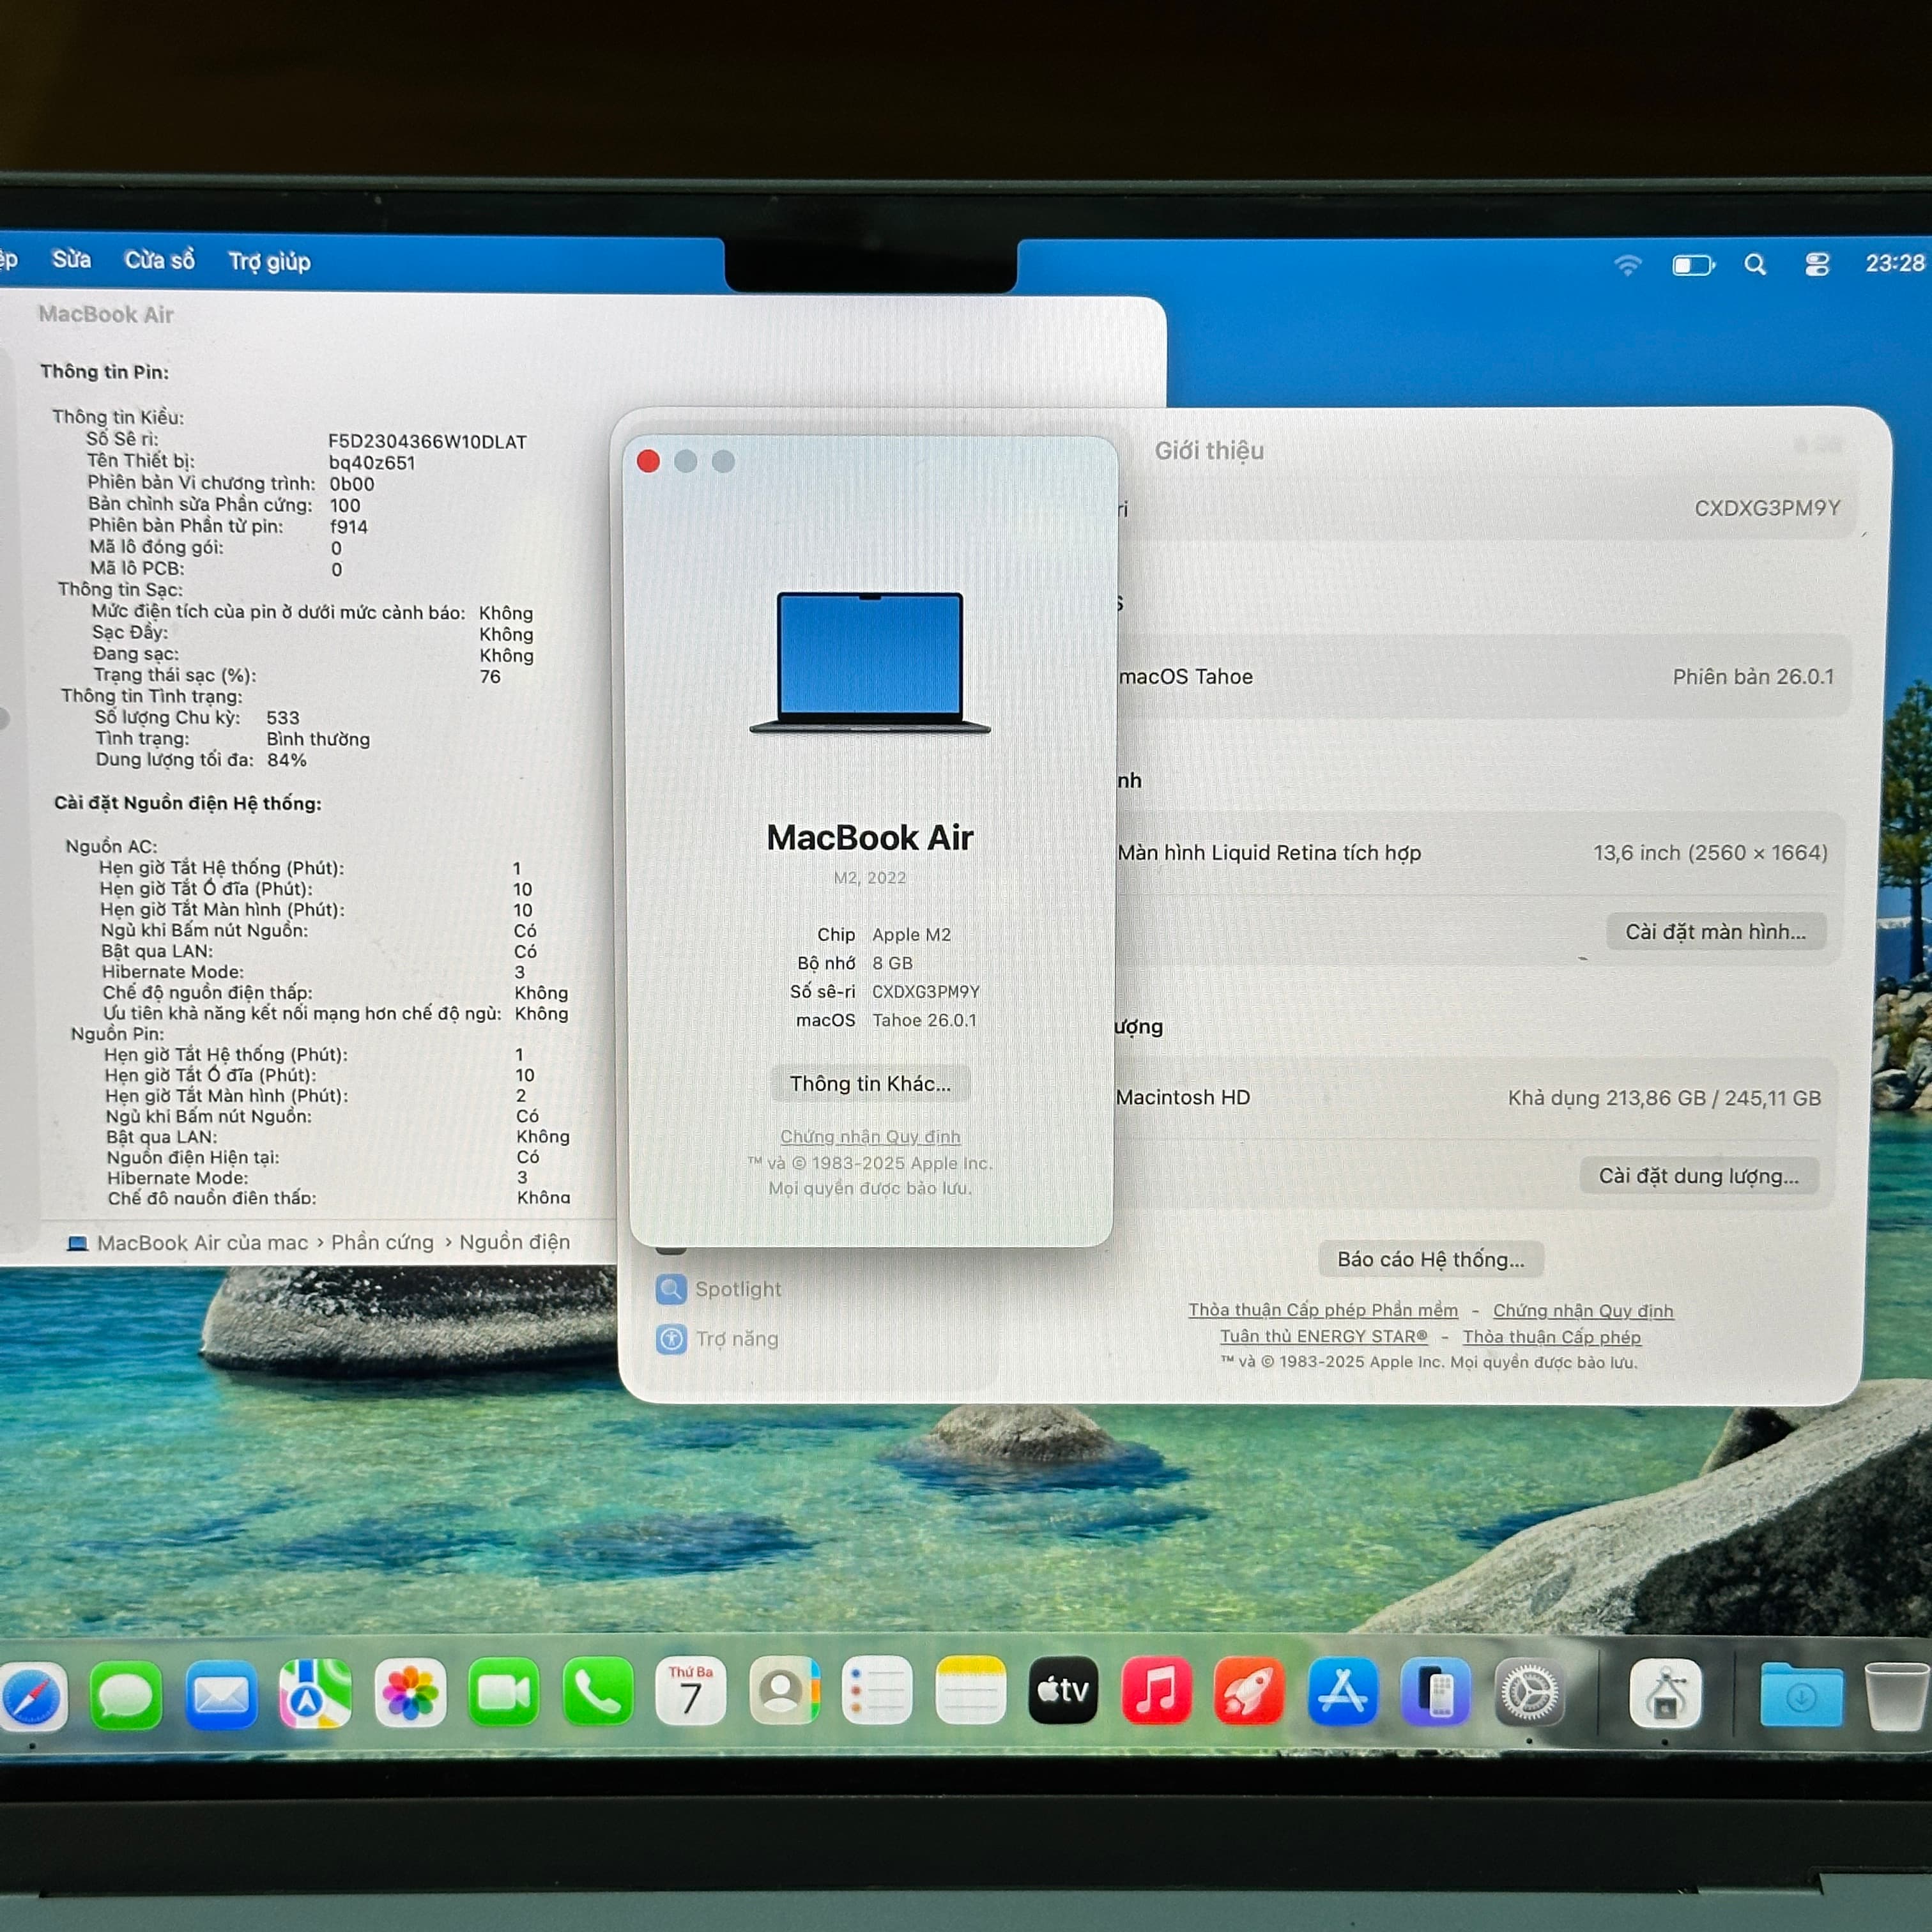Open Control Center in menu bar
This screenshot has width=1932, height=1932.
[x=1817, y=264]
